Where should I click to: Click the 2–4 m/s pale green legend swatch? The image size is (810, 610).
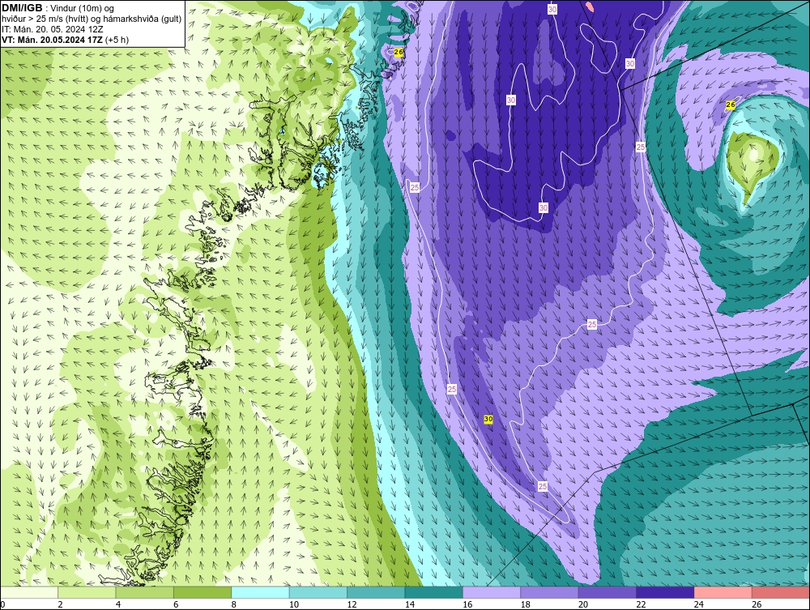point(87,592)
